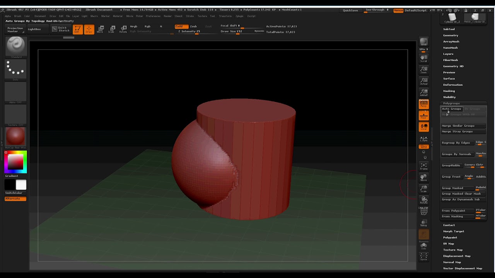Expand the UV Map section

click(x=449, y=244)
